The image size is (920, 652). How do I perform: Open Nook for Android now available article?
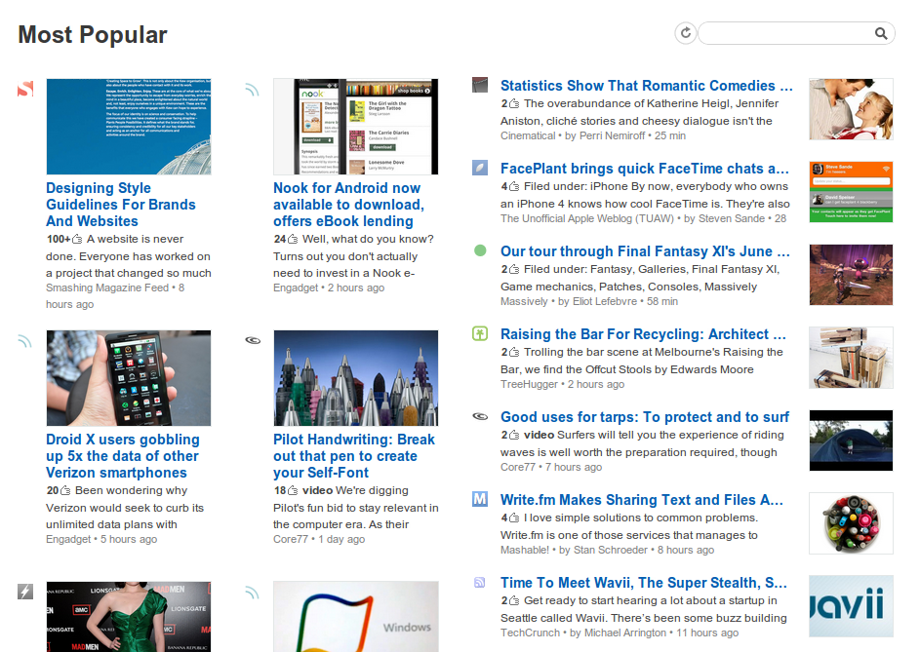click(348, 205)
